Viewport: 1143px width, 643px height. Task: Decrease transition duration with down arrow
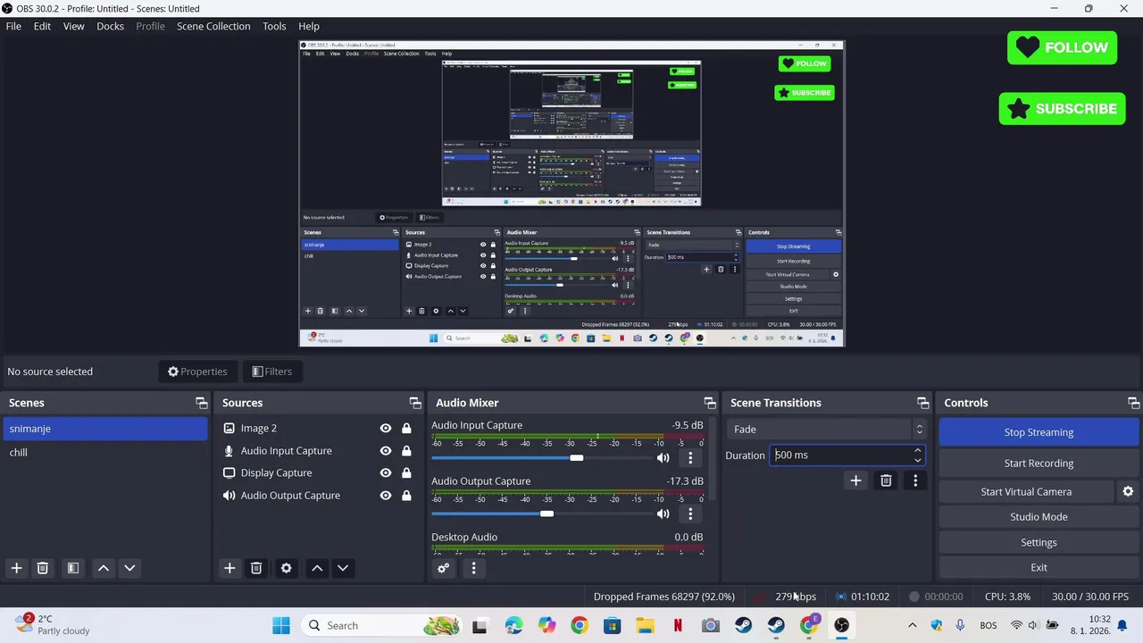point(917,460)
